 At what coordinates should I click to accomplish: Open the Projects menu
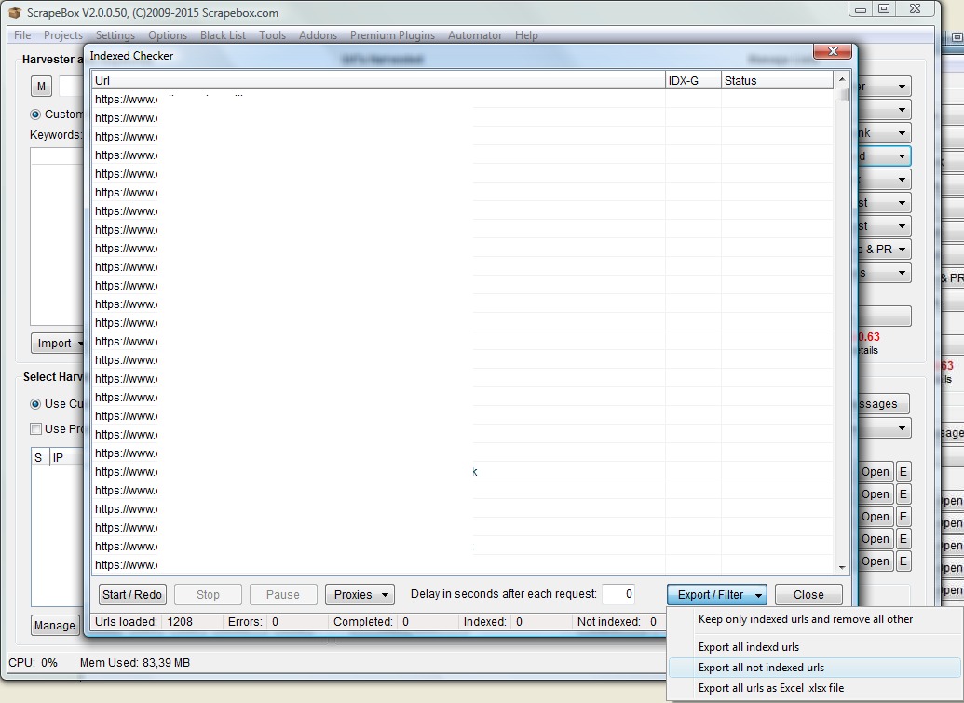(x=62, y=35)
